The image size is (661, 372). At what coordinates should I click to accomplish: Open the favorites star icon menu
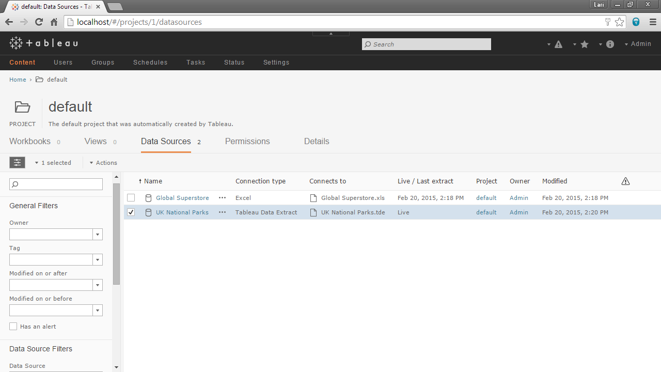point(585,44)
